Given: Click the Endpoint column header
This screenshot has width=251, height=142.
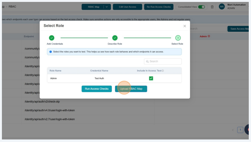Looking at the screenshot, I should point(29,36).
